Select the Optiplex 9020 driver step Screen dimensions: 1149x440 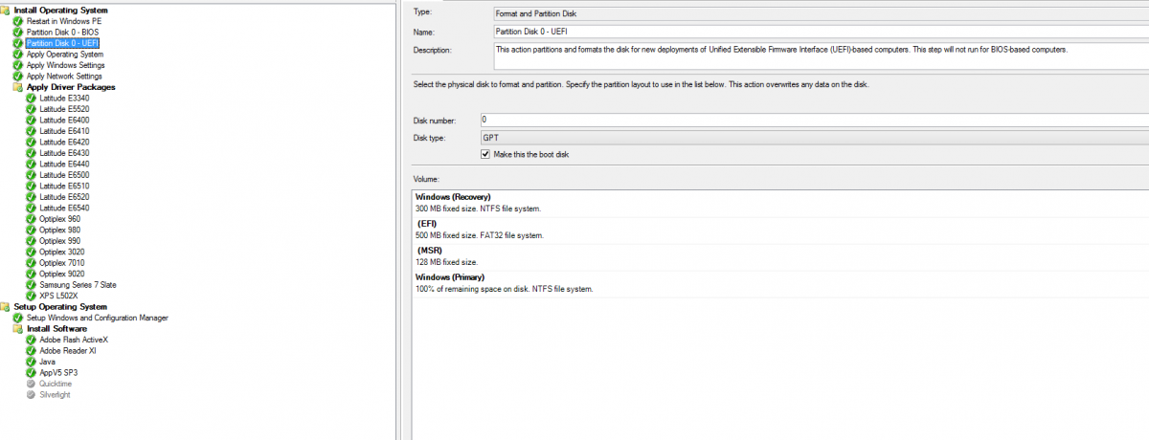pos(61,274)
